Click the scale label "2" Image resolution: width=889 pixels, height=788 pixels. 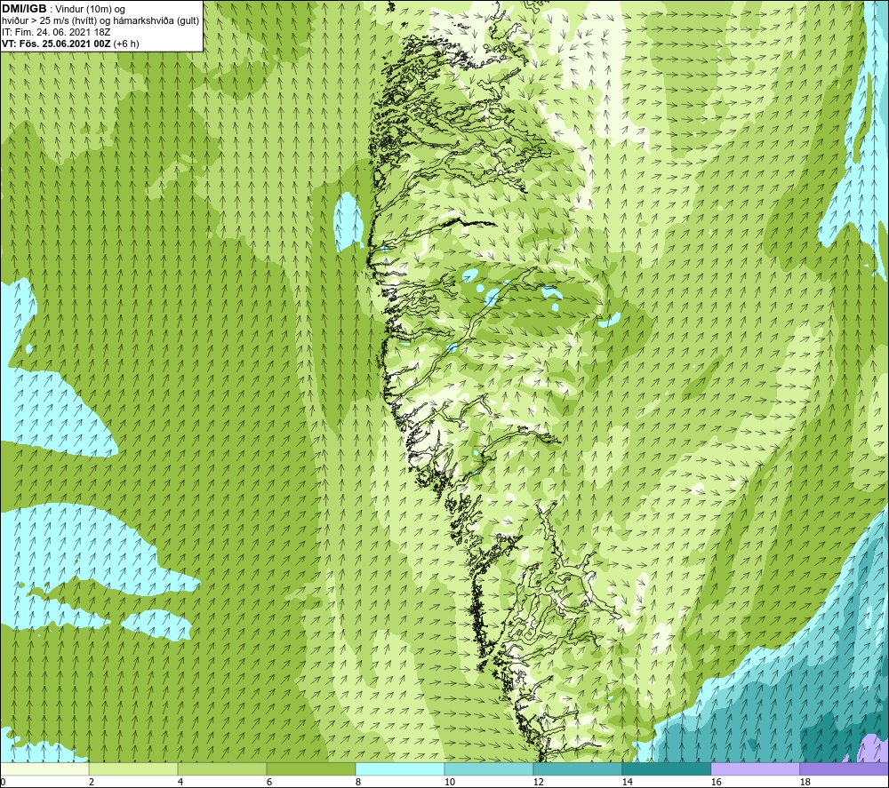tap(91, 783)
